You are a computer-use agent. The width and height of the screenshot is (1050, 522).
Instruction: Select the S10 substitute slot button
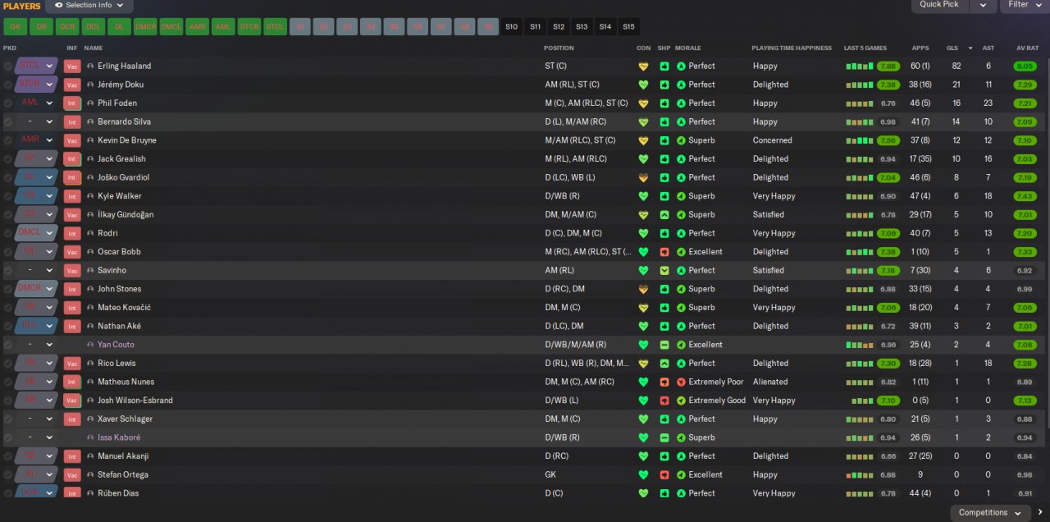coord(512,26)
